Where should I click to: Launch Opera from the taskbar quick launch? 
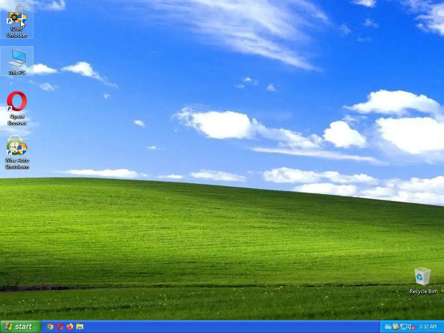pyautogui.click(x=60, y=326)
